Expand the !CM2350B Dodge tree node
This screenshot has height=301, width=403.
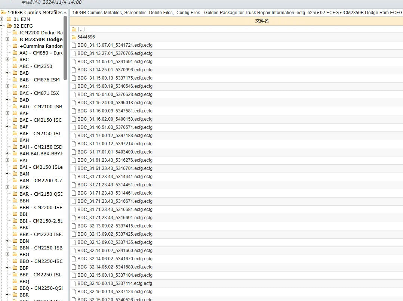coord(7,39)
